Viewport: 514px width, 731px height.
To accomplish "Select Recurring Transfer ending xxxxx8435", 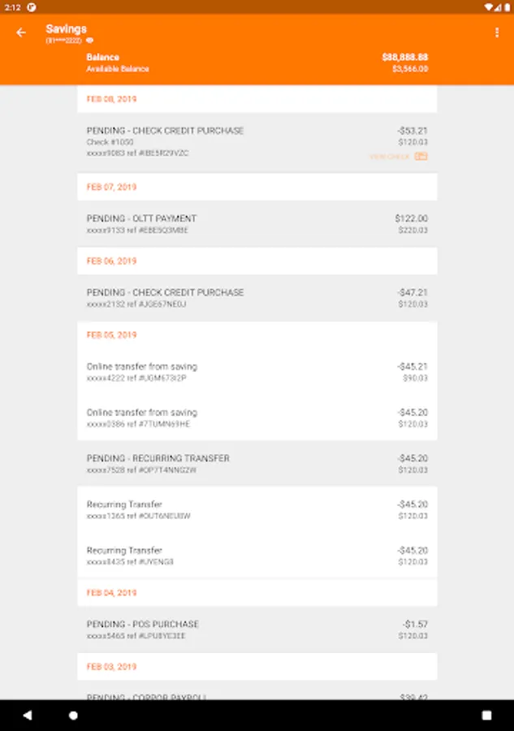I will [257, 556].
